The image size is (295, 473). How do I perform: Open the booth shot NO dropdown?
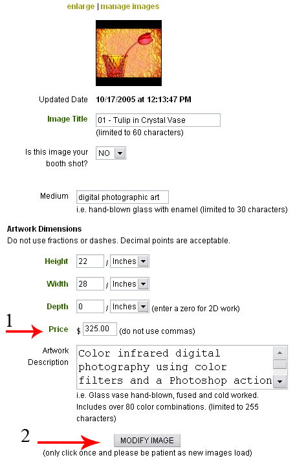point(111,153)
